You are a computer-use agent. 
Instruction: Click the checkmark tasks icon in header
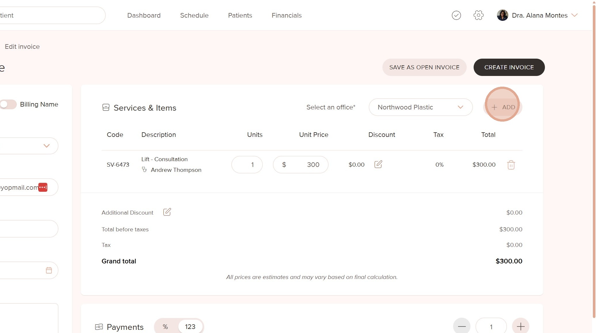tap(456, 15)
